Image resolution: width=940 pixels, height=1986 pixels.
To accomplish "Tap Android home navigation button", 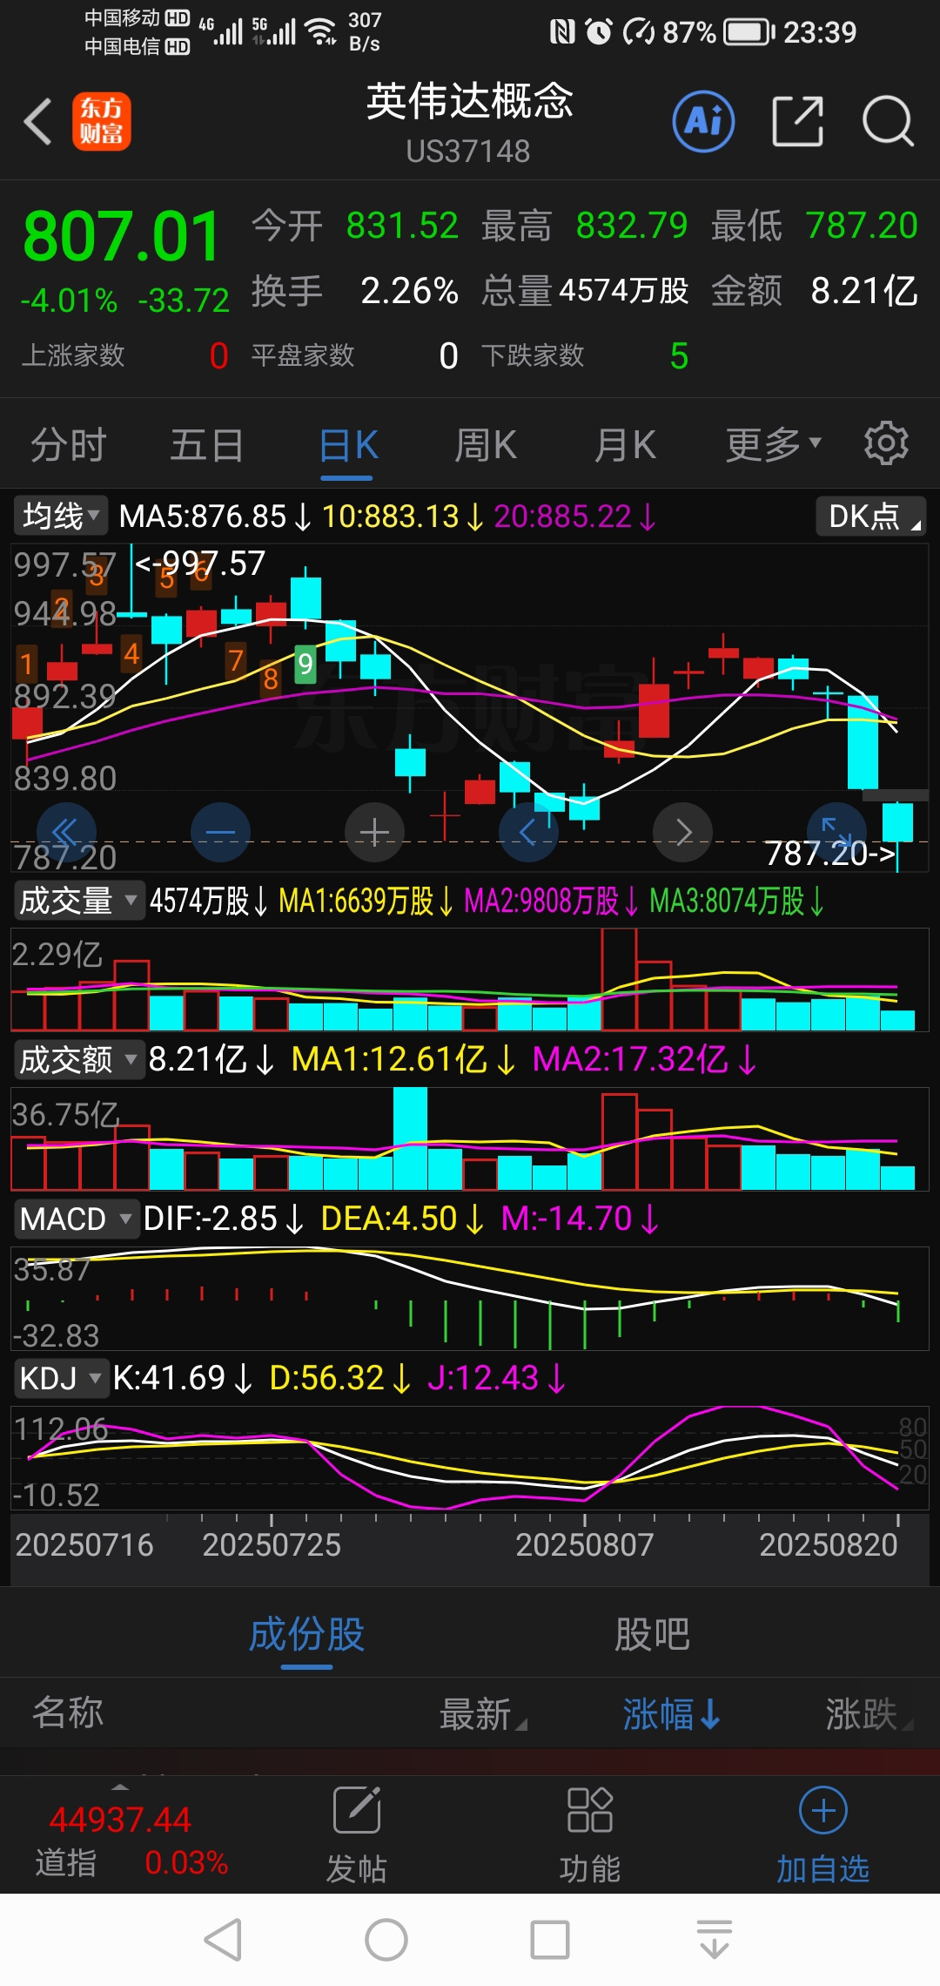I will [x=386, y=1940].
